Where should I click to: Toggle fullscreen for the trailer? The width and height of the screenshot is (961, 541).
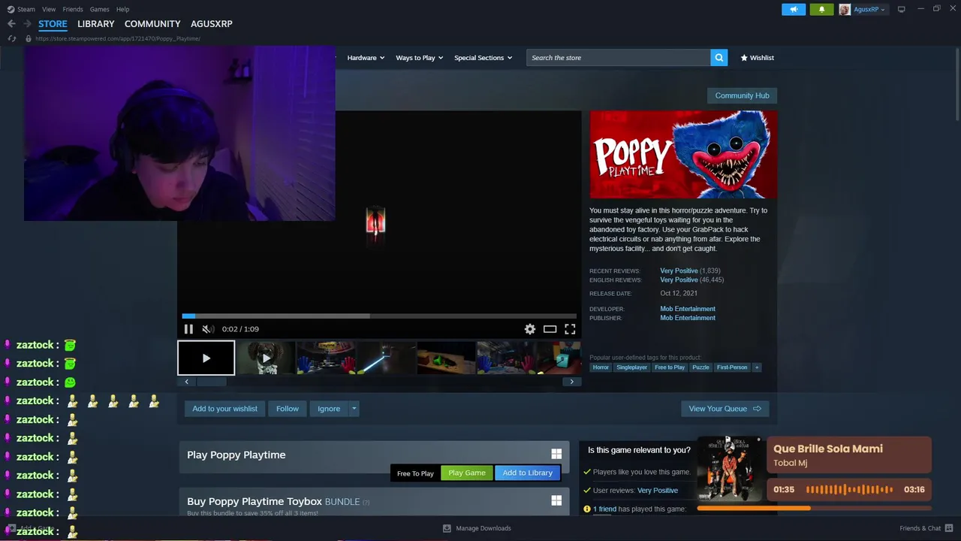tap(570, 329)
